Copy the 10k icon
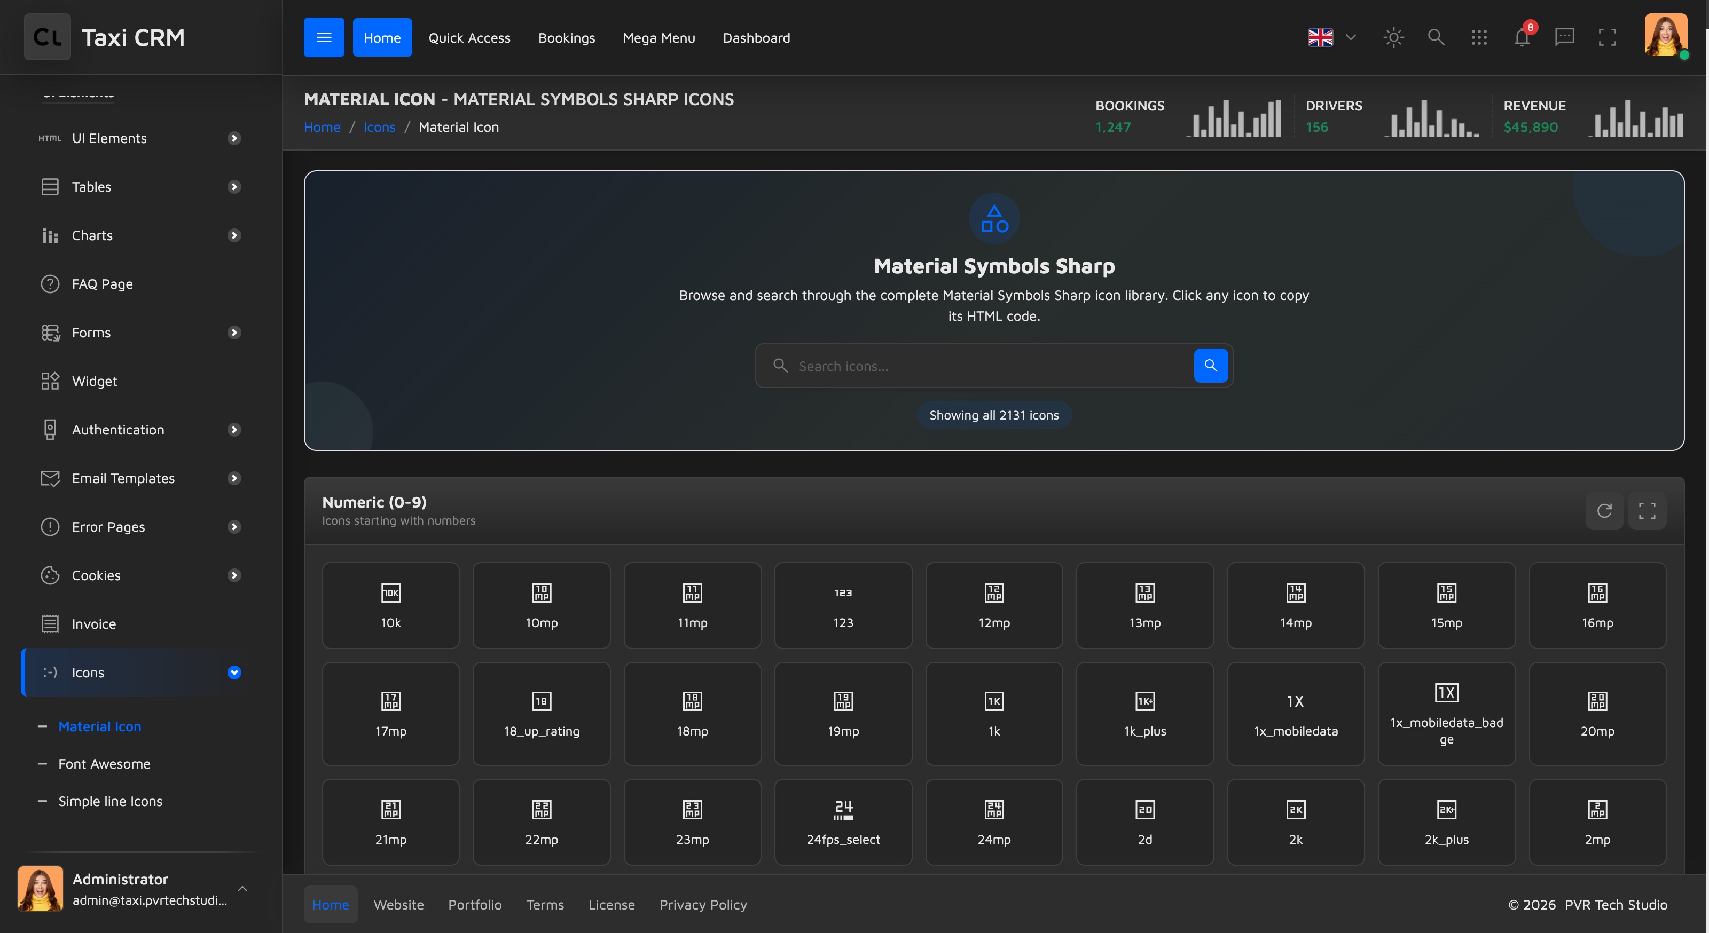Viewport: 1709px width, 933px height. click(x=391, y=605)
